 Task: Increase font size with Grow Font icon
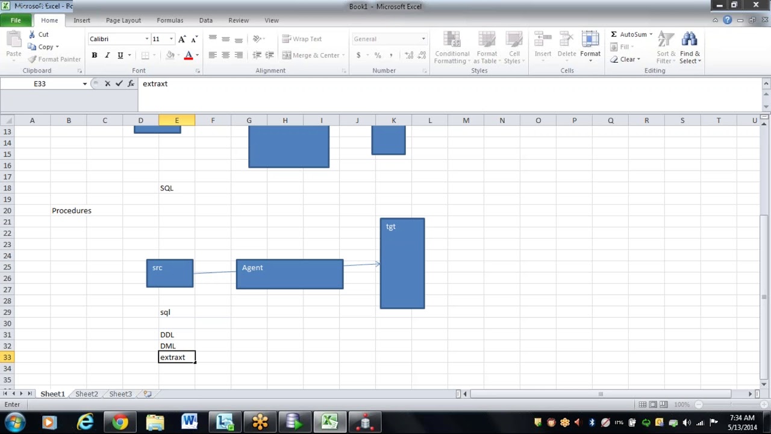[182, 39]
